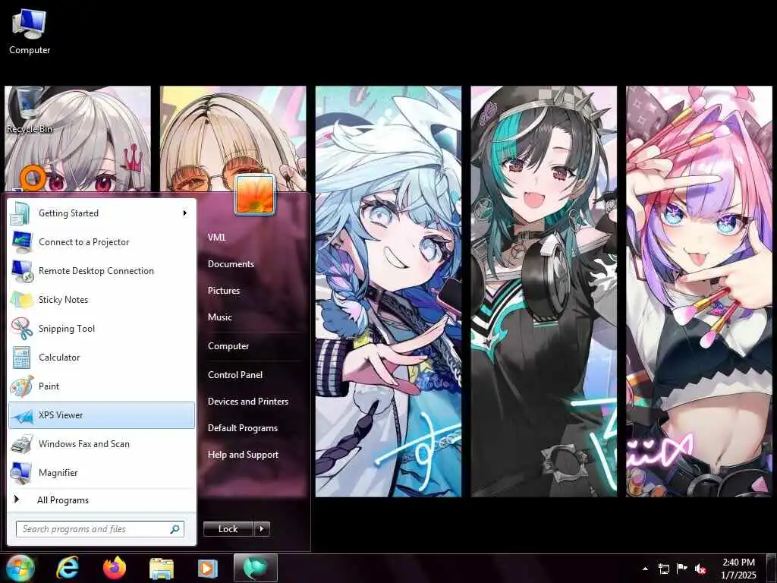The width and height of the screenshot is (777, 583).
Task: Open Computer from the Start menu right pane
Action: click(x=228, y=346)
